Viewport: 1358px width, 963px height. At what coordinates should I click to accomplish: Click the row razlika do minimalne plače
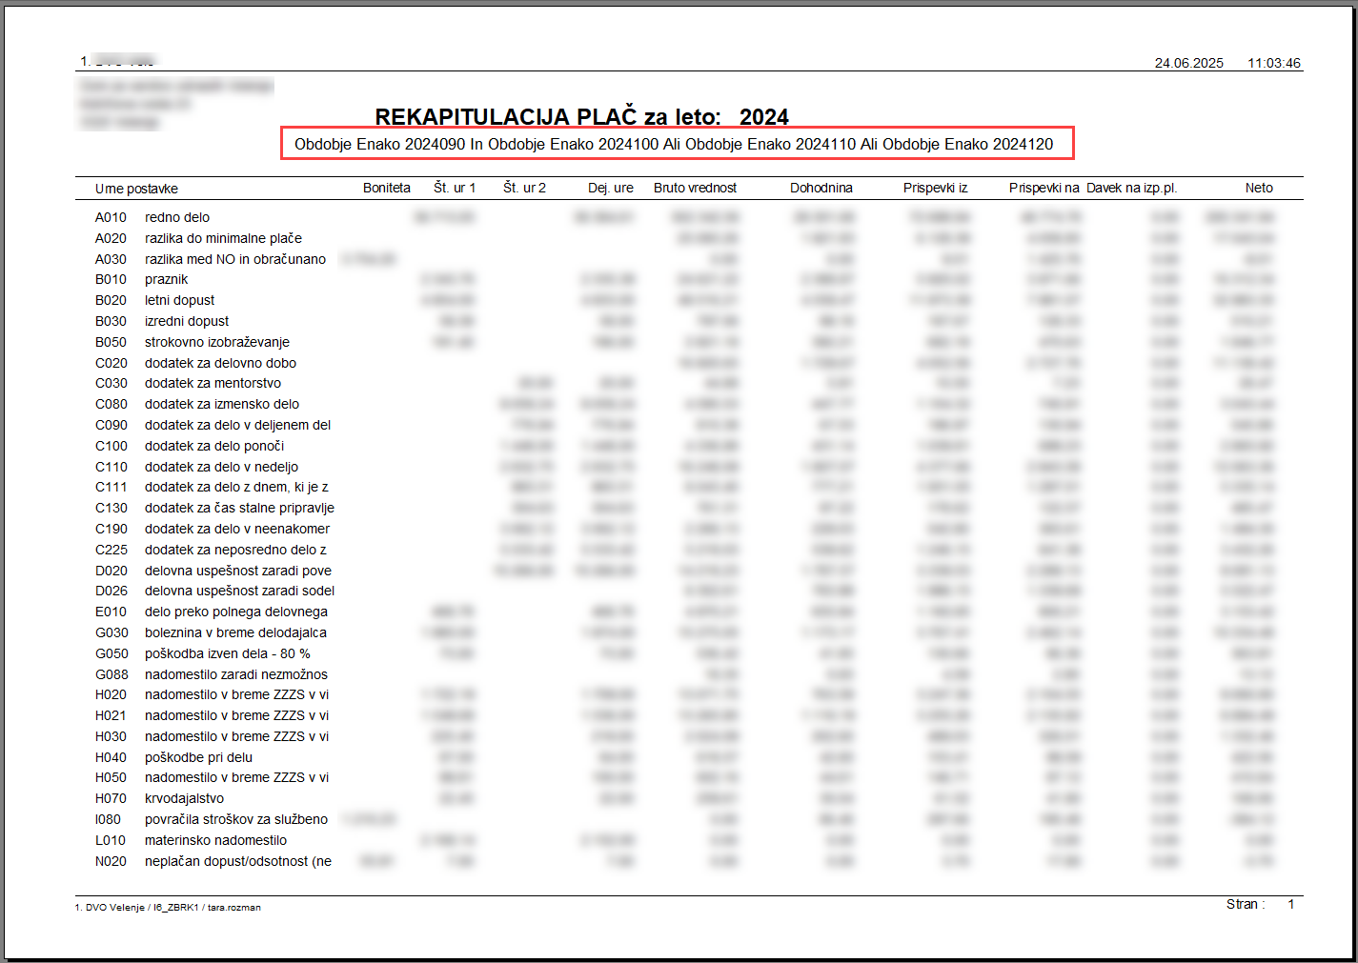pos(223,238)
